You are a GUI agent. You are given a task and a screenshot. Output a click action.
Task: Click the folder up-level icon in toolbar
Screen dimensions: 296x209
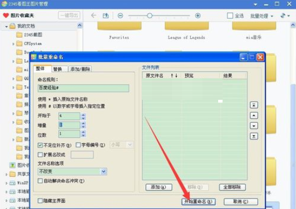(x=106, y=15)
